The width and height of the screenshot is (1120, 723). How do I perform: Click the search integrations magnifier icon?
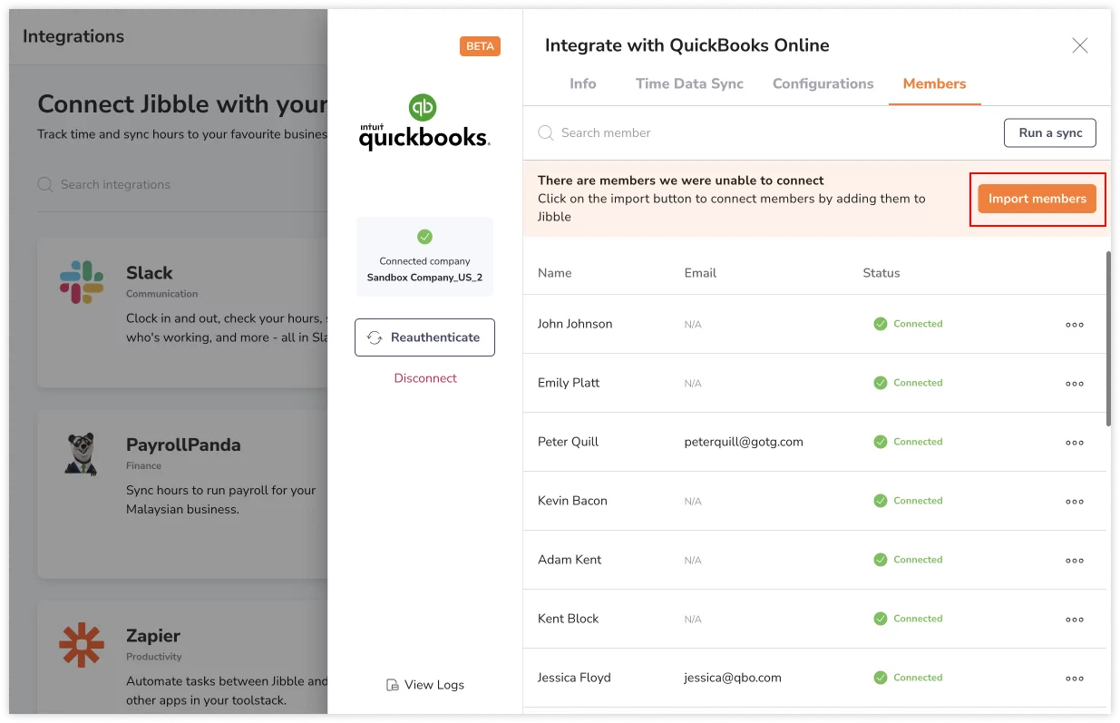tap(45, 184)
